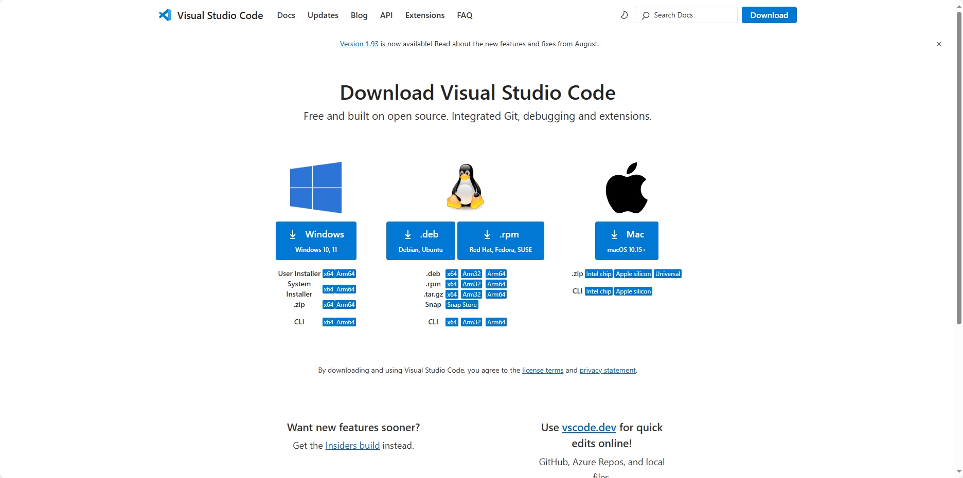Select Windows System Installer x64
The height and width of the screenshot is (478, 963).
click(329, 289)
